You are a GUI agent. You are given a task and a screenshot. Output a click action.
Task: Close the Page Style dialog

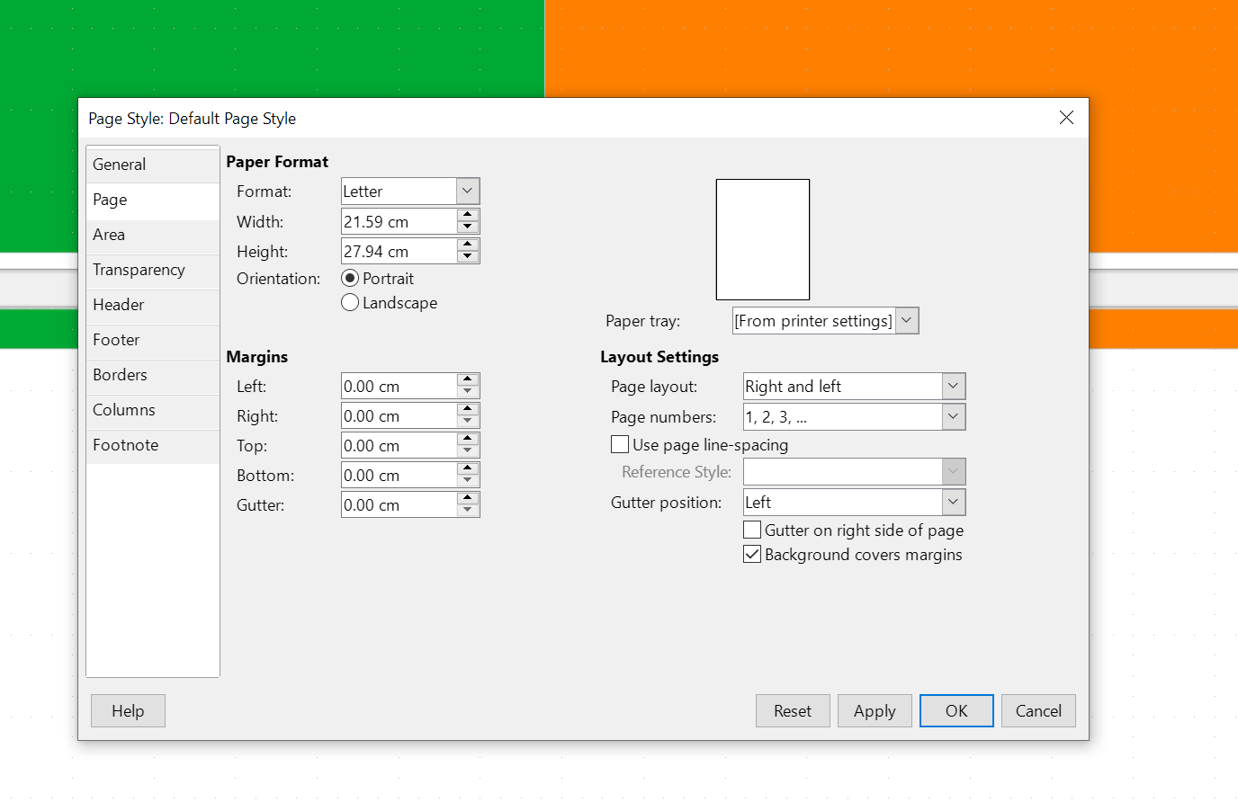click(1066, 118)
